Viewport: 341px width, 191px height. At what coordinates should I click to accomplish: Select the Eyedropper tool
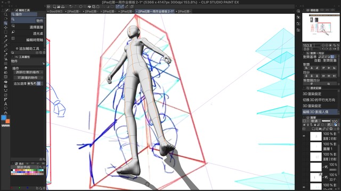coord(6,41)
